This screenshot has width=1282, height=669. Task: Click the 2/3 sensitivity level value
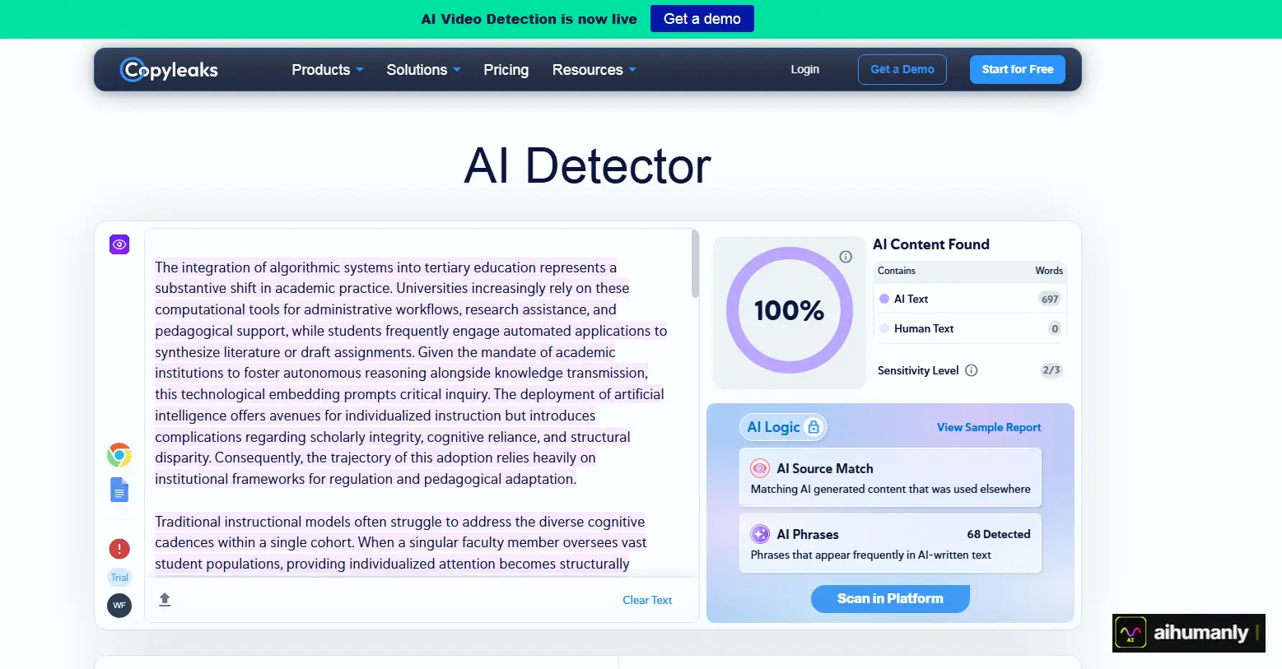click(1051, 370)
